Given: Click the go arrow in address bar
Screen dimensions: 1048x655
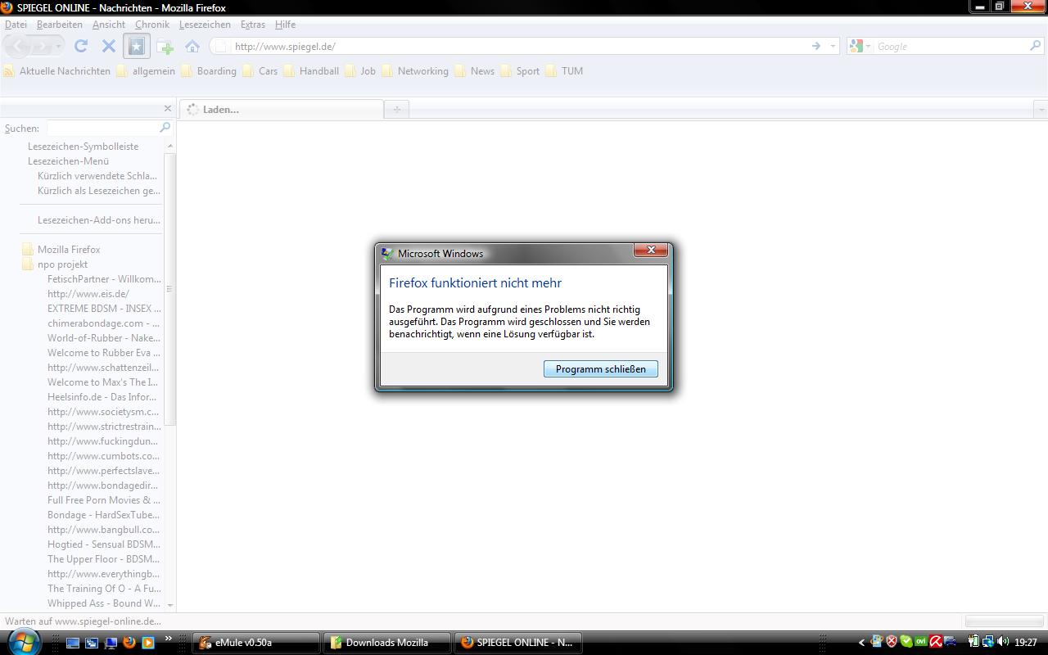Looking at the screenshot, I should (815, 47).
